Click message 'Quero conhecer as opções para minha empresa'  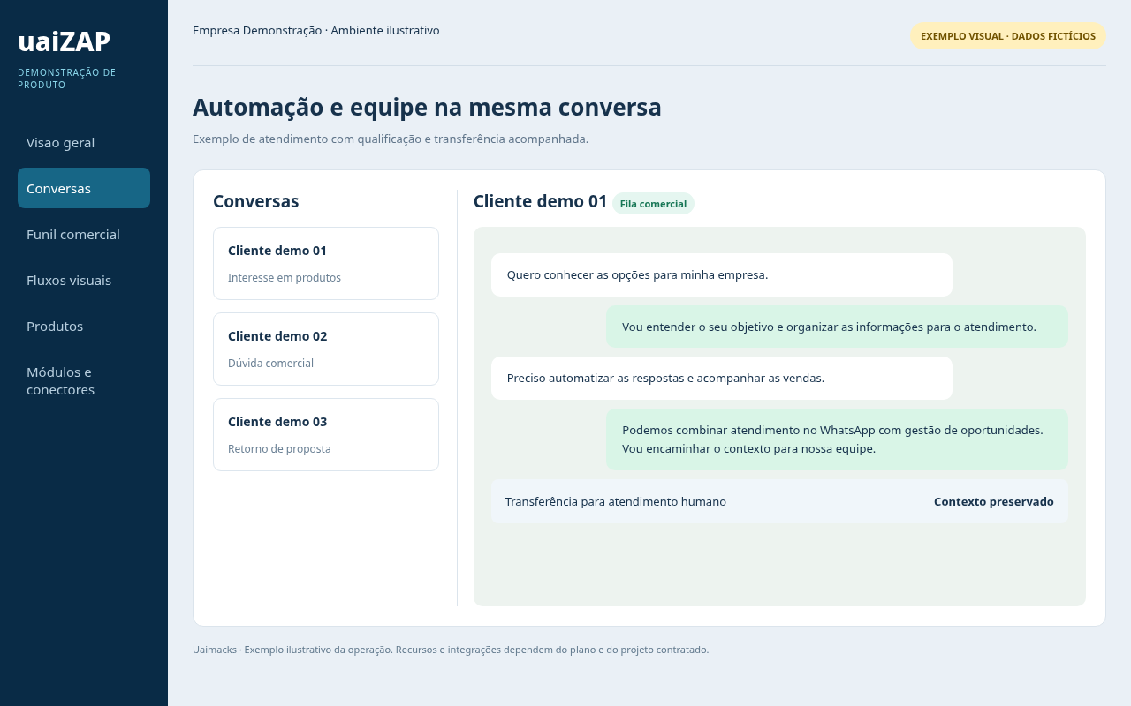[722, 274]
